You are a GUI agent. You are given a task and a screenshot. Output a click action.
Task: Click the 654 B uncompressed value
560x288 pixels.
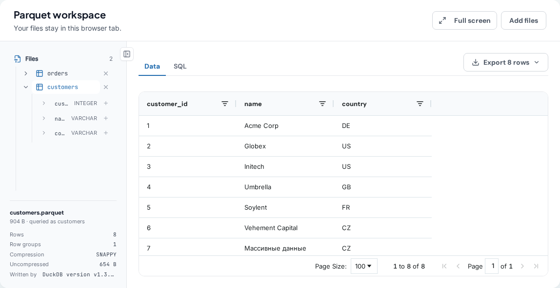pyautogui.click(x=108, y=265)
